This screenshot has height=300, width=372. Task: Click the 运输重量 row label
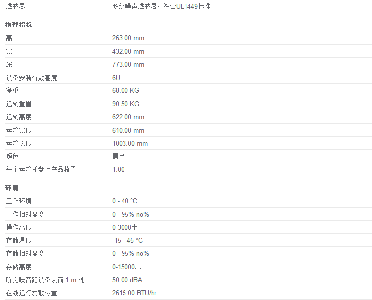coord(19,104)
